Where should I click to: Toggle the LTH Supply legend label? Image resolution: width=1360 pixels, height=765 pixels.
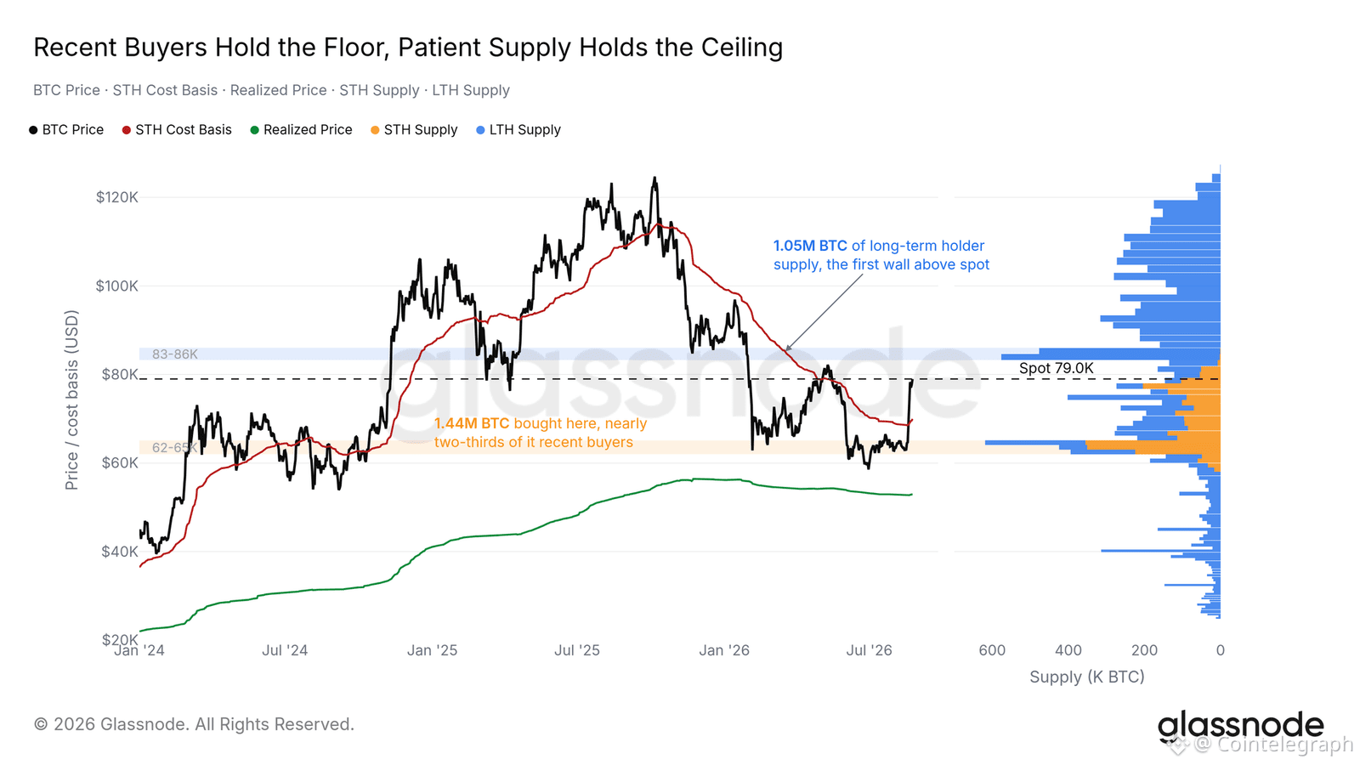click(x=525, y=130)
